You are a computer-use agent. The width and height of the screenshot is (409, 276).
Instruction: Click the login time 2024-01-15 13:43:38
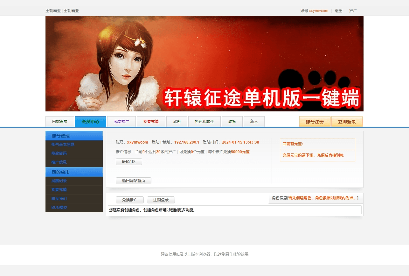(240, 142)
